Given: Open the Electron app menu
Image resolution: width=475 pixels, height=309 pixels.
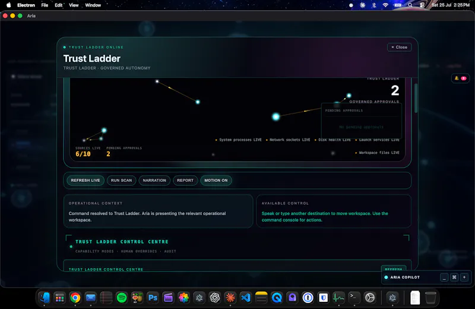Looking at the screenshot, I should pos(26,5).
